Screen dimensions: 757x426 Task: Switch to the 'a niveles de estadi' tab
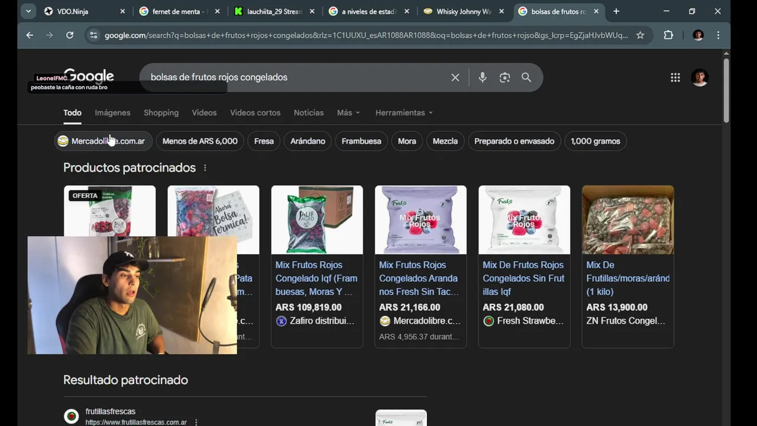pyautogui.click(x=368, y=11)
